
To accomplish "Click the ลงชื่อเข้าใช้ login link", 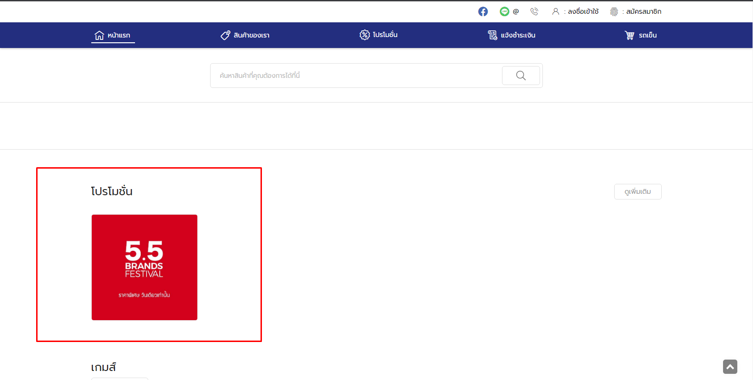I will coord(583,11).
